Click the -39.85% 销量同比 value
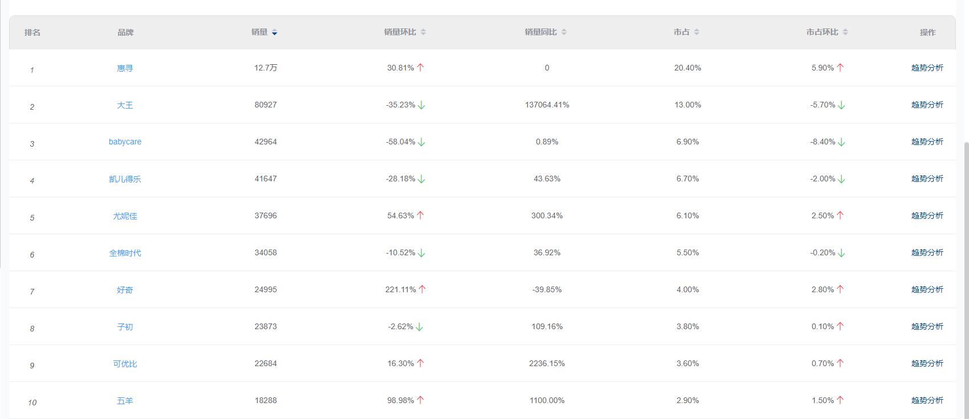969x419 pixels. (547, 289)
